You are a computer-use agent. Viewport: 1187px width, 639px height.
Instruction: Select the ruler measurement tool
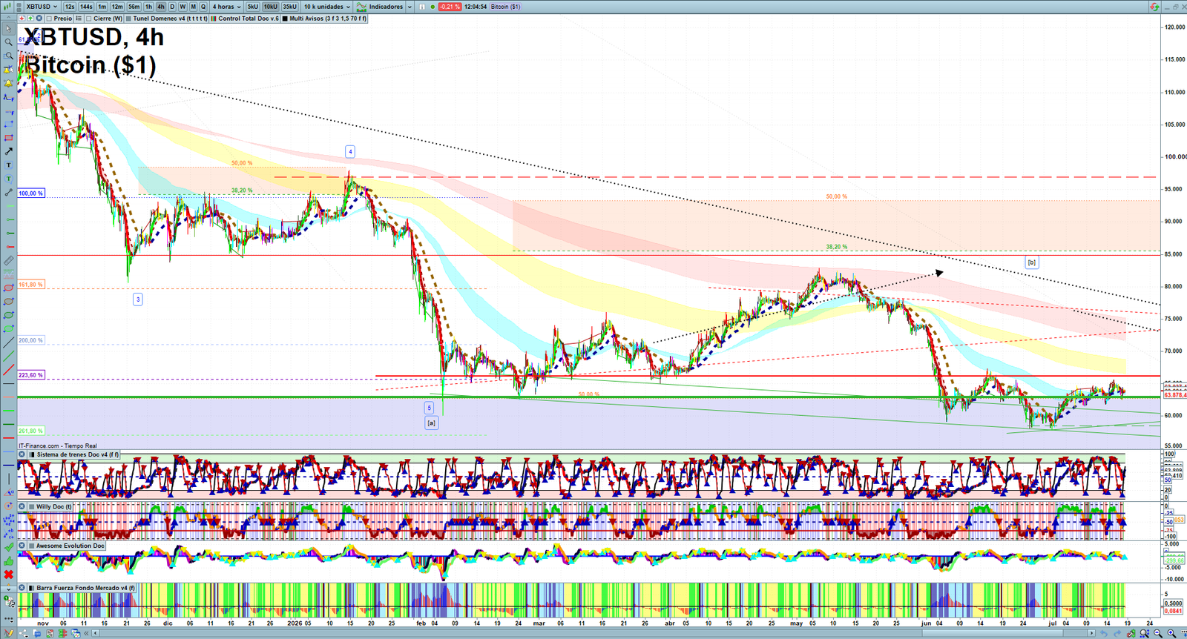coord(8,260)
